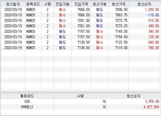The width and height of the screenshot is (161, 116).
Task: Select the row showing -110.00 loss
Action: pos(80,15)
